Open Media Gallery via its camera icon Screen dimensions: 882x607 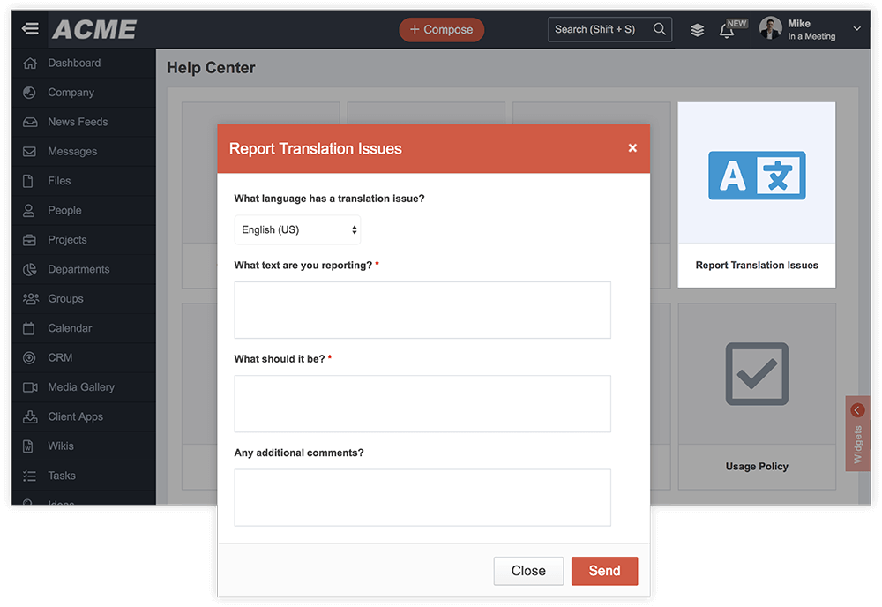30,386
